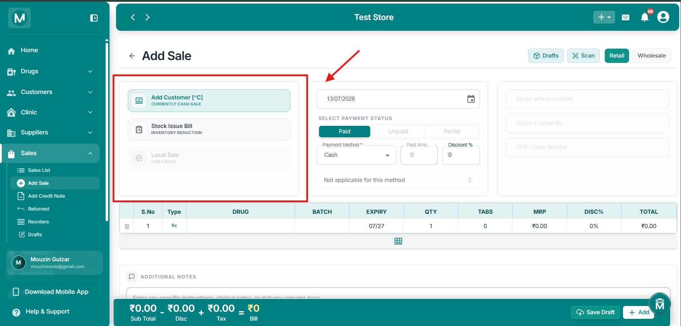Open Sales List in sidebar

pyautogui.click(x=55, y=170)
